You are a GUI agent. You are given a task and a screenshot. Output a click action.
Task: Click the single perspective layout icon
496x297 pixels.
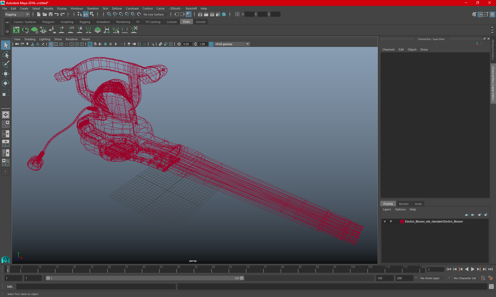pyautogui.click(x=6, y=115)
